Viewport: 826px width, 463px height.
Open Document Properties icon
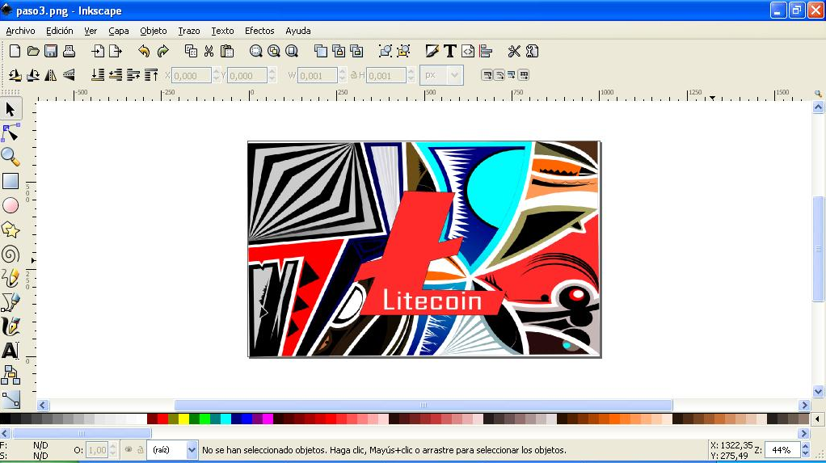pyautogui.click(x=532, y=51)
